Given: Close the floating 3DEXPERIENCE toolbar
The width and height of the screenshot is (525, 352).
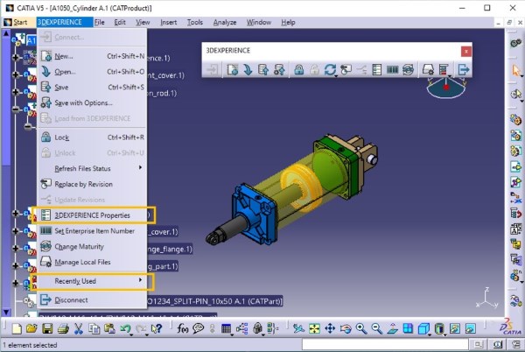Looking at the screenshot, I should tap(465, 52).
